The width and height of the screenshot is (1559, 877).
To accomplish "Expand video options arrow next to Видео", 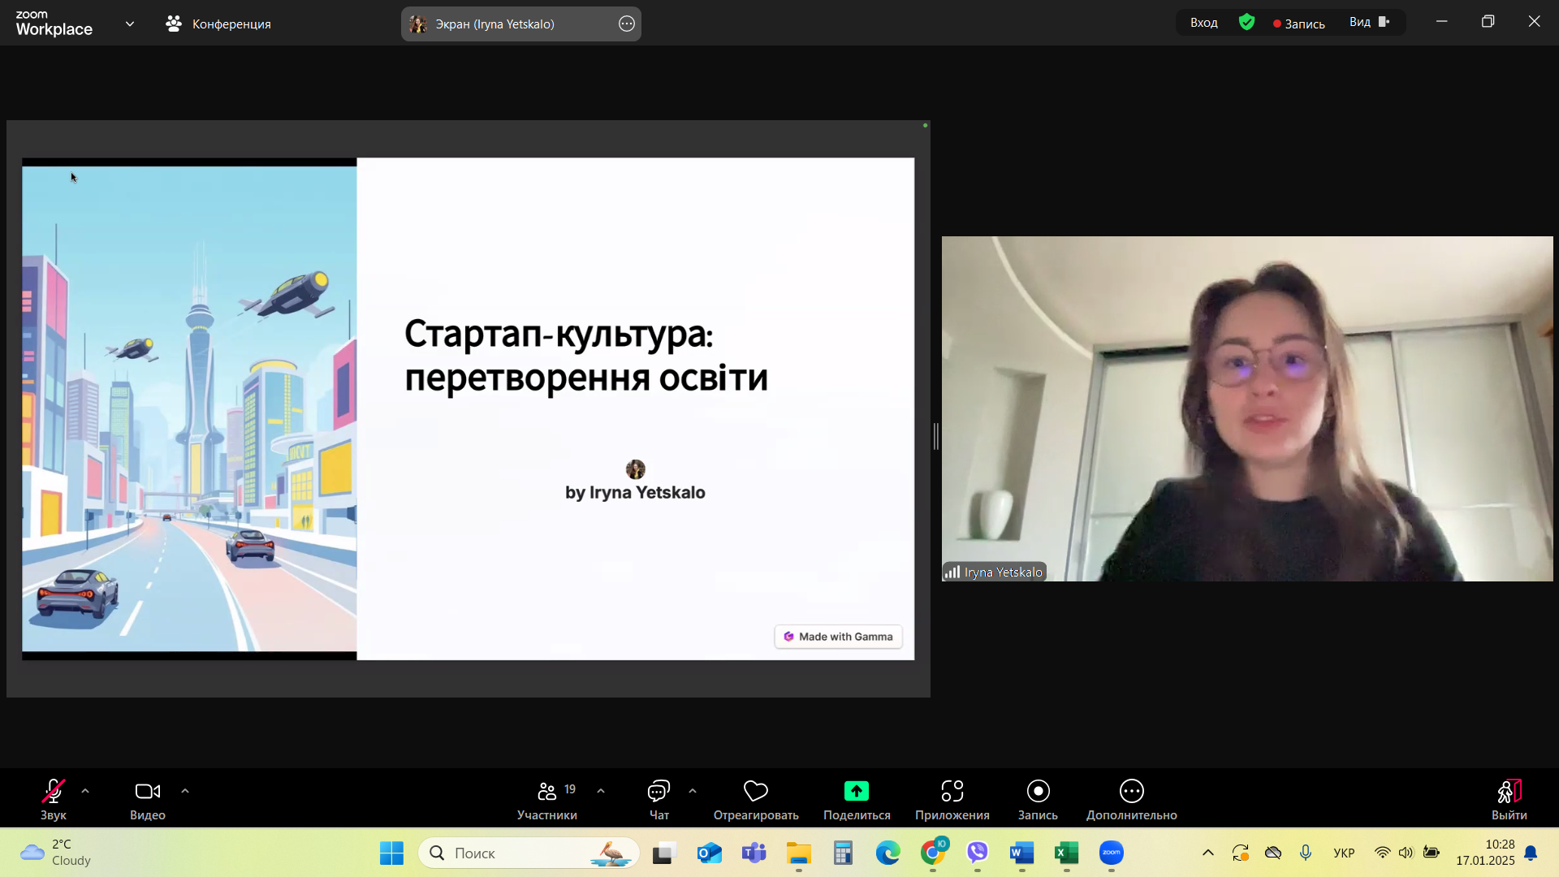I will (185, 791).
